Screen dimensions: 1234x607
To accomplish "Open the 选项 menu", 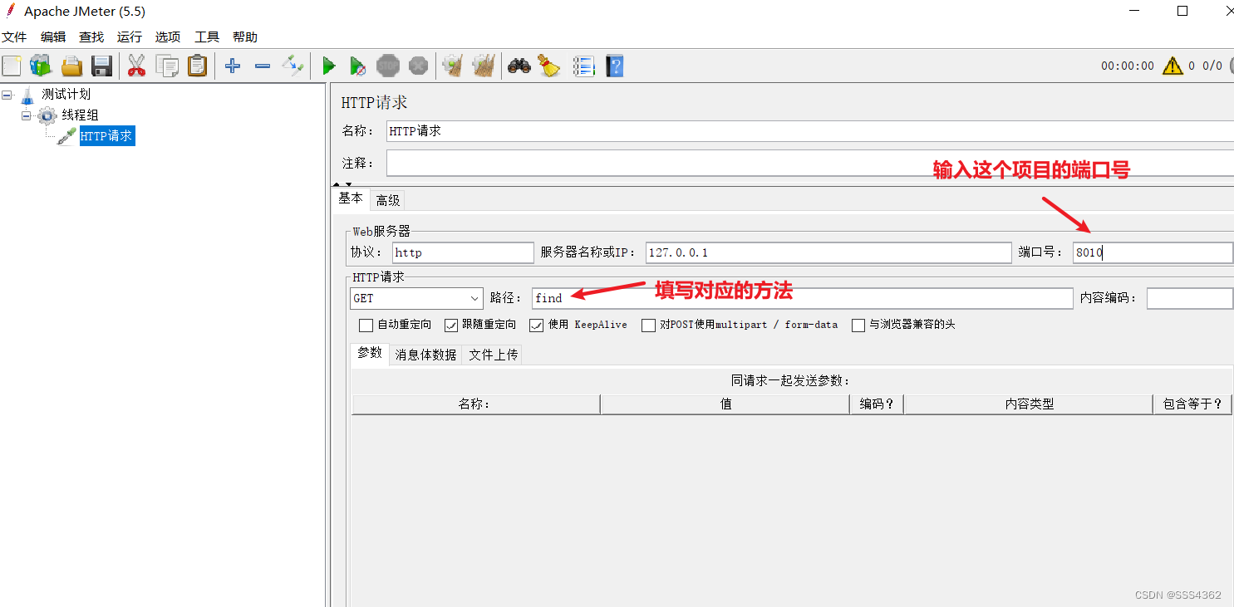I will click(168, 37).
